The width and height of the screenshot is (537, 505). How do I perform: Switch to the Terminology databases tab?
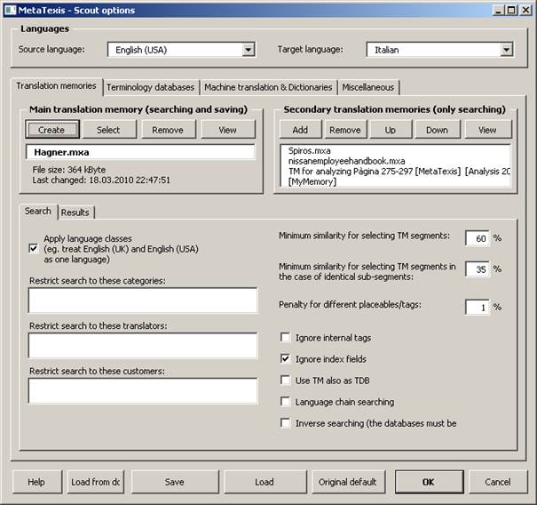(150, 87)
